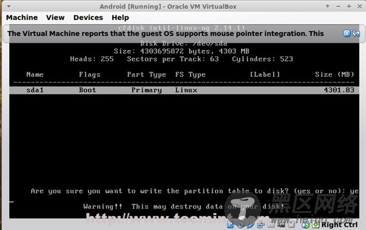Open the title bar window menu arrow
Screen dimensions: 366x230
pyautogui.click(x=9, y=6)
